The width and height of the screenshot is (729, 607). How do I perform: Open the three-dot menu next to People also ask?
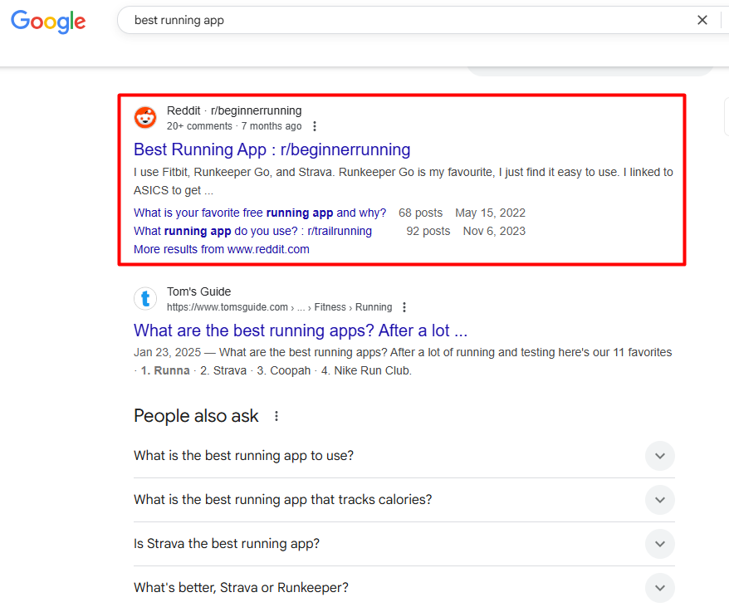tap(276, 416)
